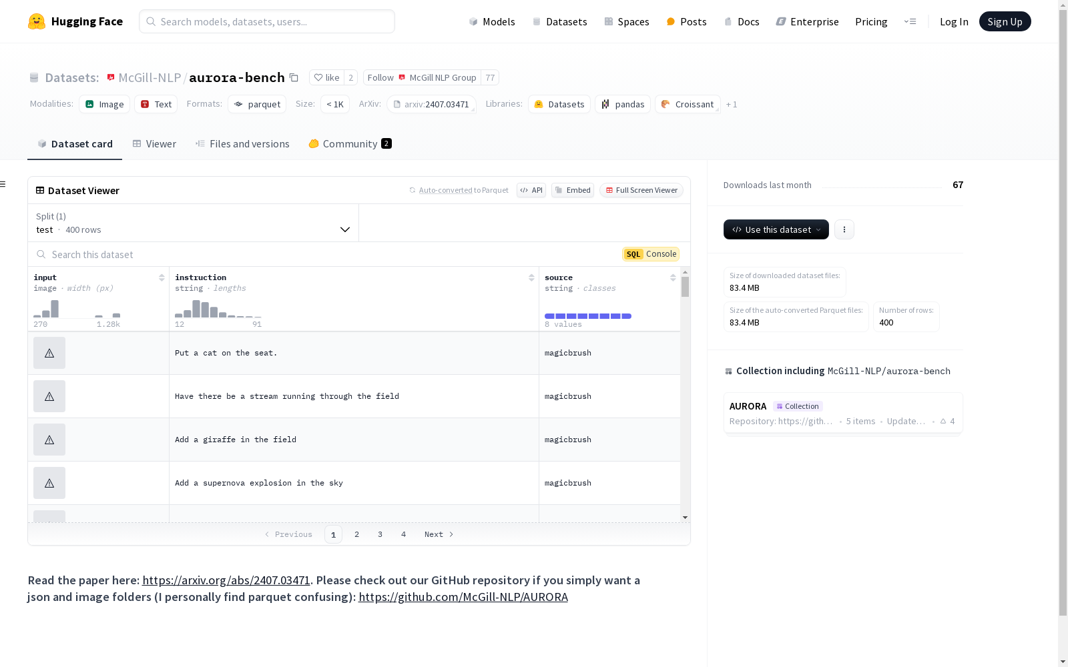
Task: Click the Embed button
Action: tap(573, 190)
